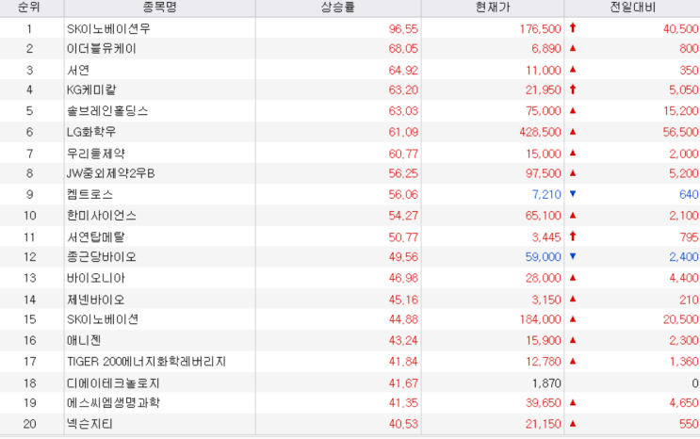
Task: Click current price 428,500
Action: 540,132
